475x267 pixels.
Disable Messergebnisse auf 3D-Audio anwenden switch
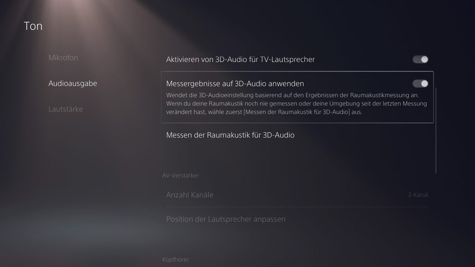coord(420,83)
